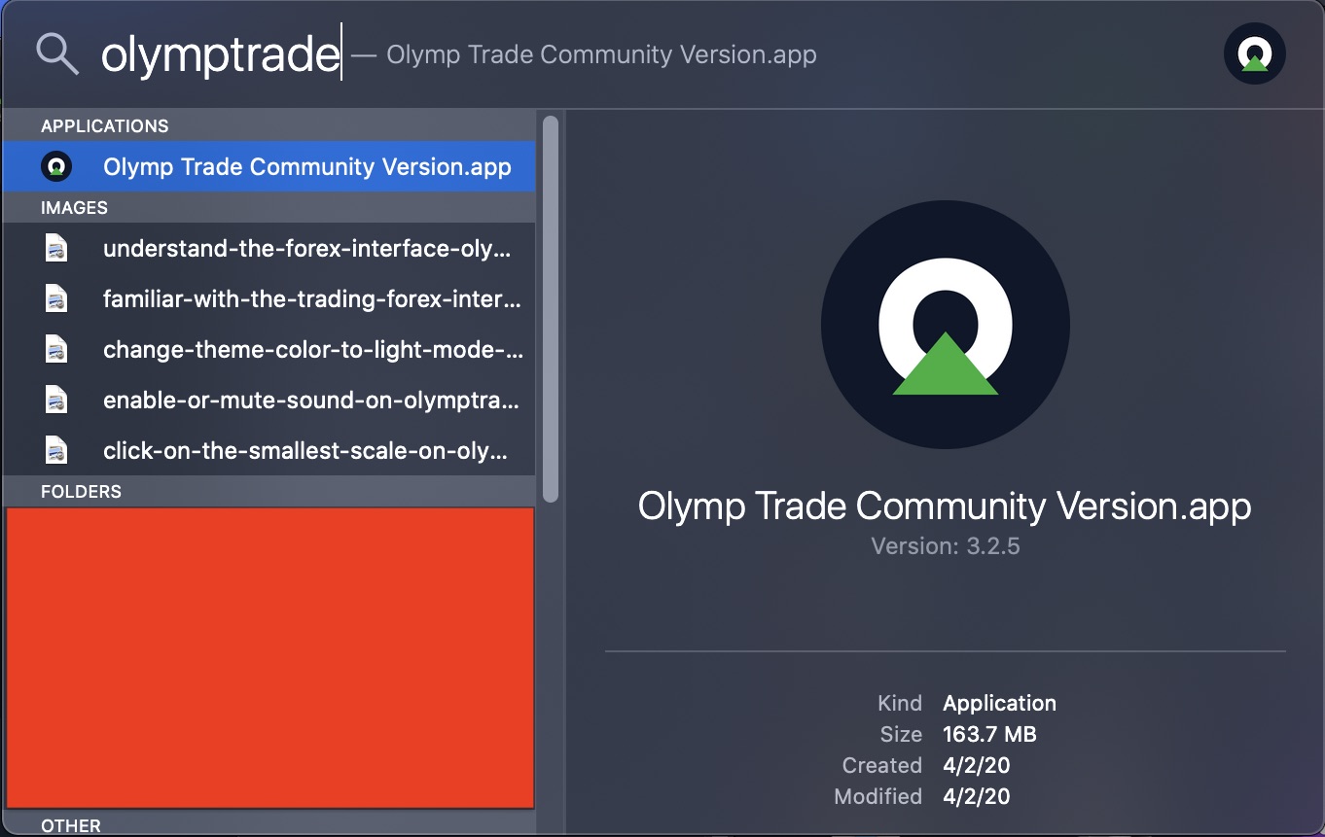The image size is (1325, 837).
Task: Click file icon beside change-theme-color-to-light-mode image
Action: 56,350
